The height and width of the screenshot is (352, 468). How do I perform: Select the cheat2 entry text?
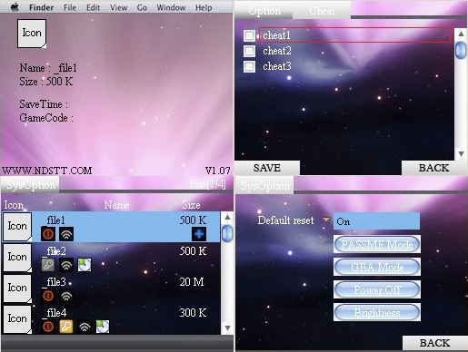coord(277,51)
